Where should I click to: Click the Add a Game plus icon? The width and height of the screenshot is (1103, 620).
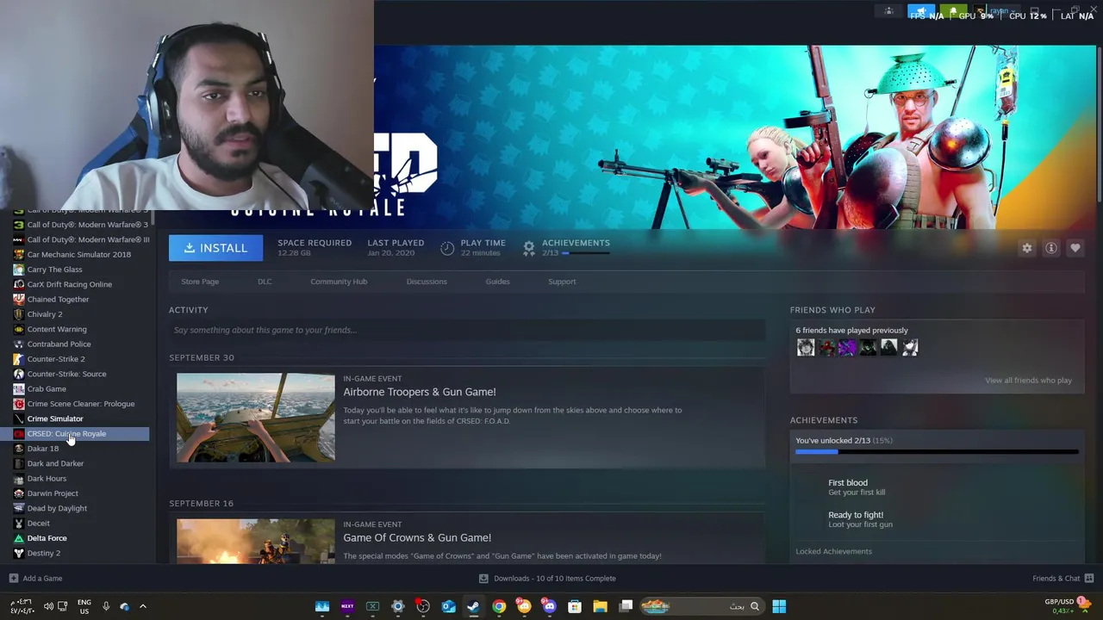pos(13,579)
